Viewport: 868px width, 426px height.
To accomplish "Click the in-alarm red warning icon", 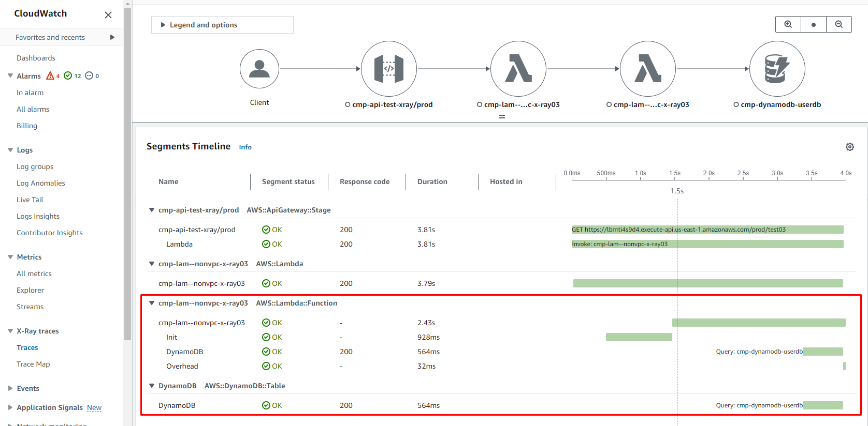I will [x=50, y=76].
